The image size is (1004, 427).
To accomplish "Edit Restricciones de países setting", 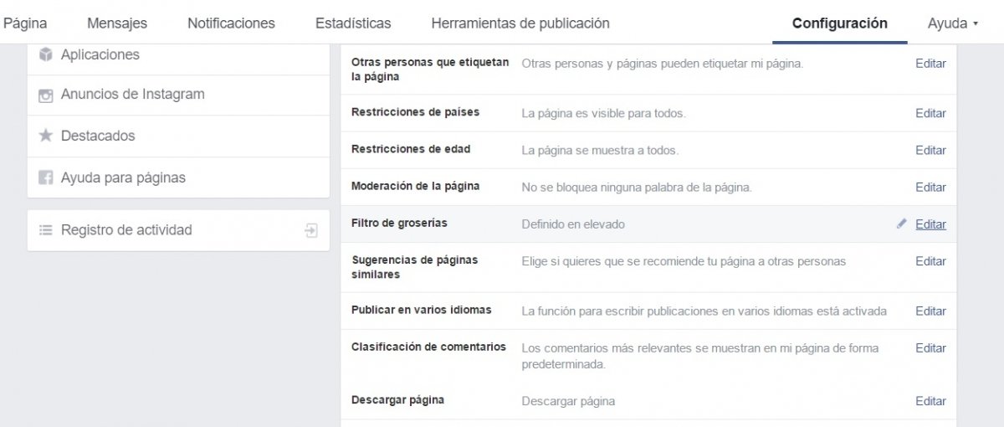I will (x=930, y=113).
